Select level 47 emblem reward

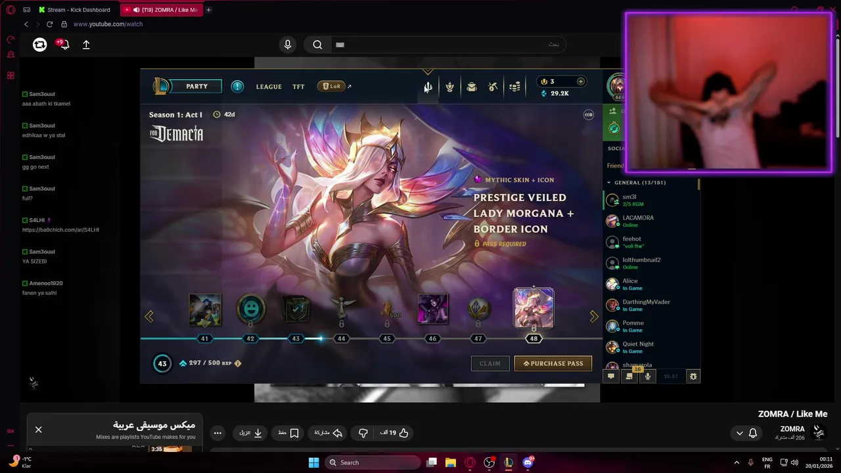(x=478, y=309)
